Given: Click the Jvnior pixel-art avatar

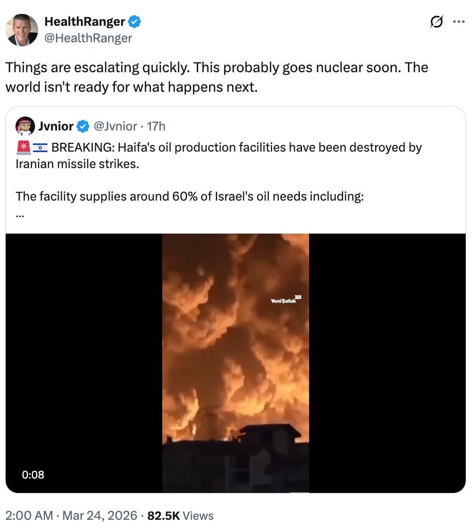Looking at the screenshot, I should pos(25,126).
